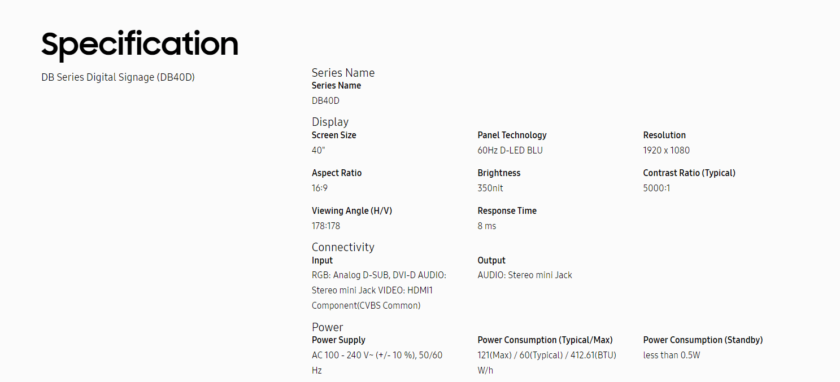Click the Power Consumption (Typical/Max) label
840x382 pixels.
[545, 340]
